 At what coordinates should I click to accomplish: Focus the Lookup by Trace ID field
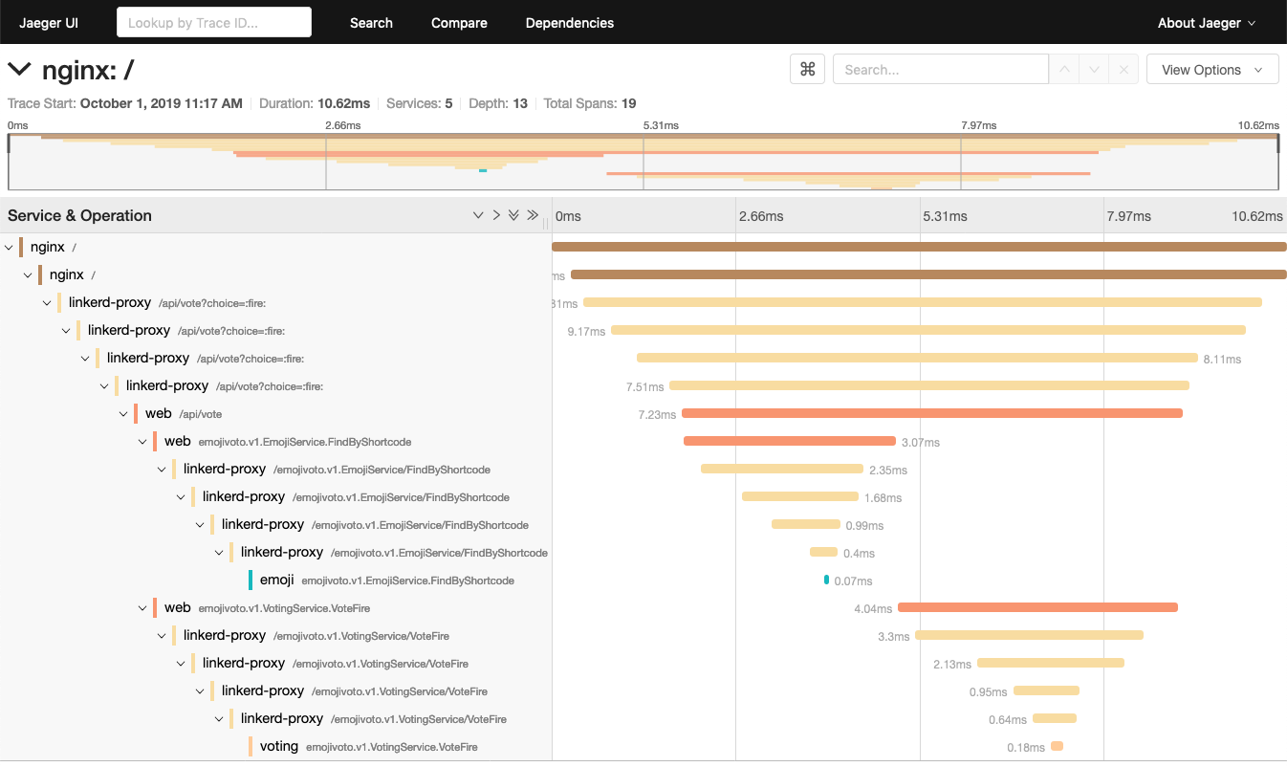(214, 23)
